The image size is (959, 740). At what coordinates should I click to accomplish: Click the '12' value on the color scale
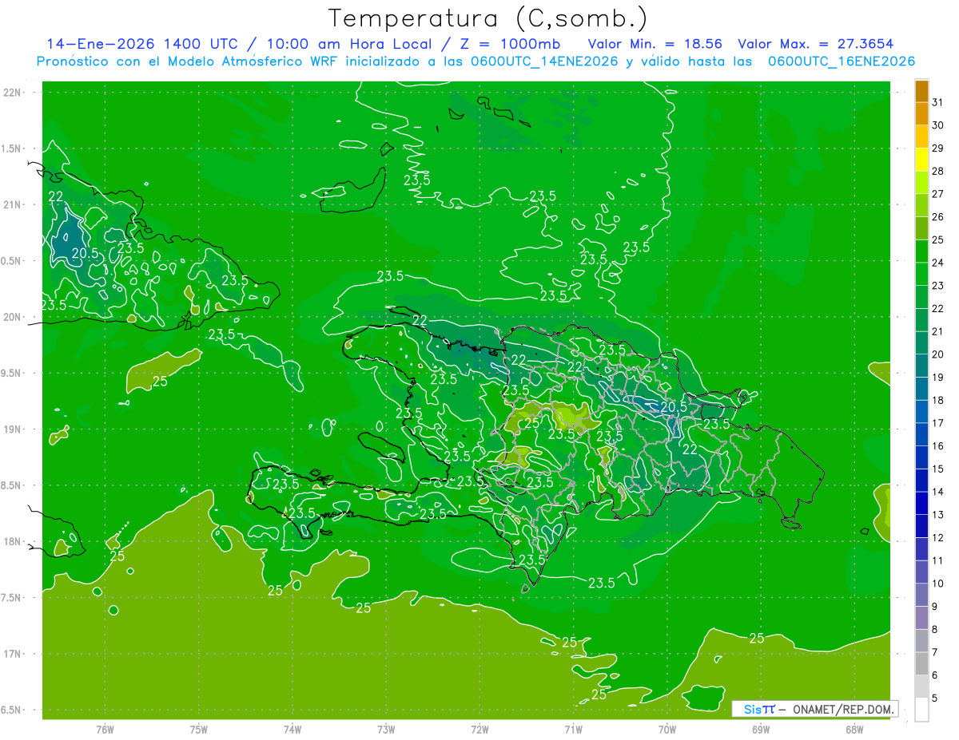point(938,538)
